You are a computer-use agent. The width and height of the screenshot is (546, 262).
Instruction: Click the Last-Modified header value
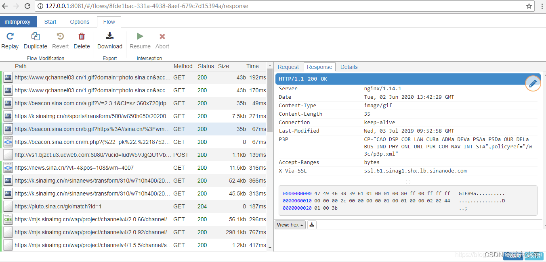[x=409, y=131]
